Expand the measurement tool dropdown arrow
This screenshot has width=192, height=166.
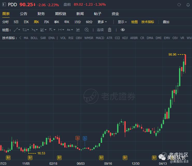[63, 30]
